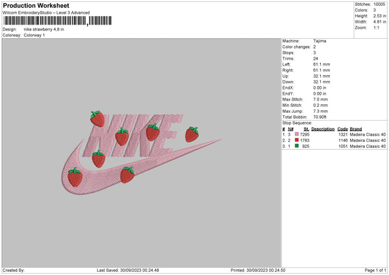389x275 pixels.
Task: Click the strawberry above the N letter
Action: point(97,119)
